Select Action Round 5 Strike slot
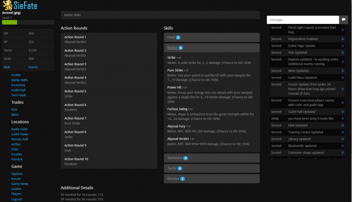This screenshot has width=352, height=202. (109, 94)
